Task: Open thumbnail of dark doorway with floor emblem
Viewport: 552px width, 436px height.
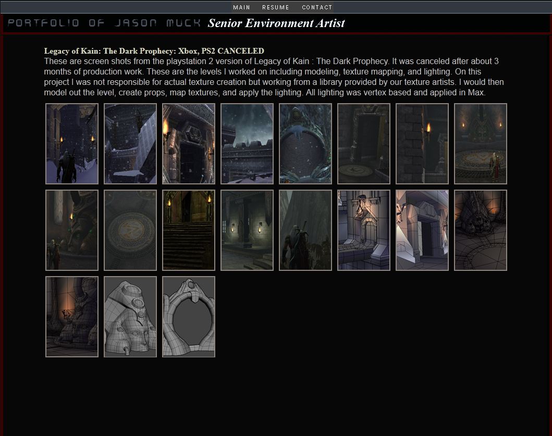Action: click(364, 144)
